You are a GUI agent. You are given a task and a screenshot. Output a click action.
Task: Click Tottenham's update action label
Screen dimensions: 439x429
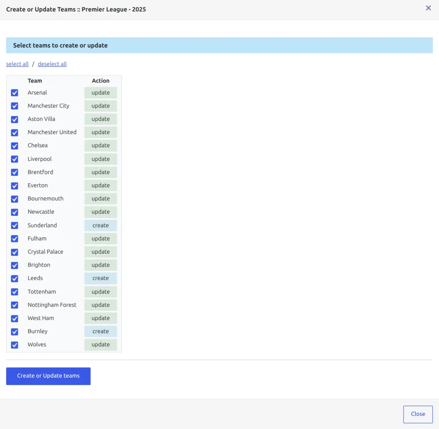click(x=100, y=291)
